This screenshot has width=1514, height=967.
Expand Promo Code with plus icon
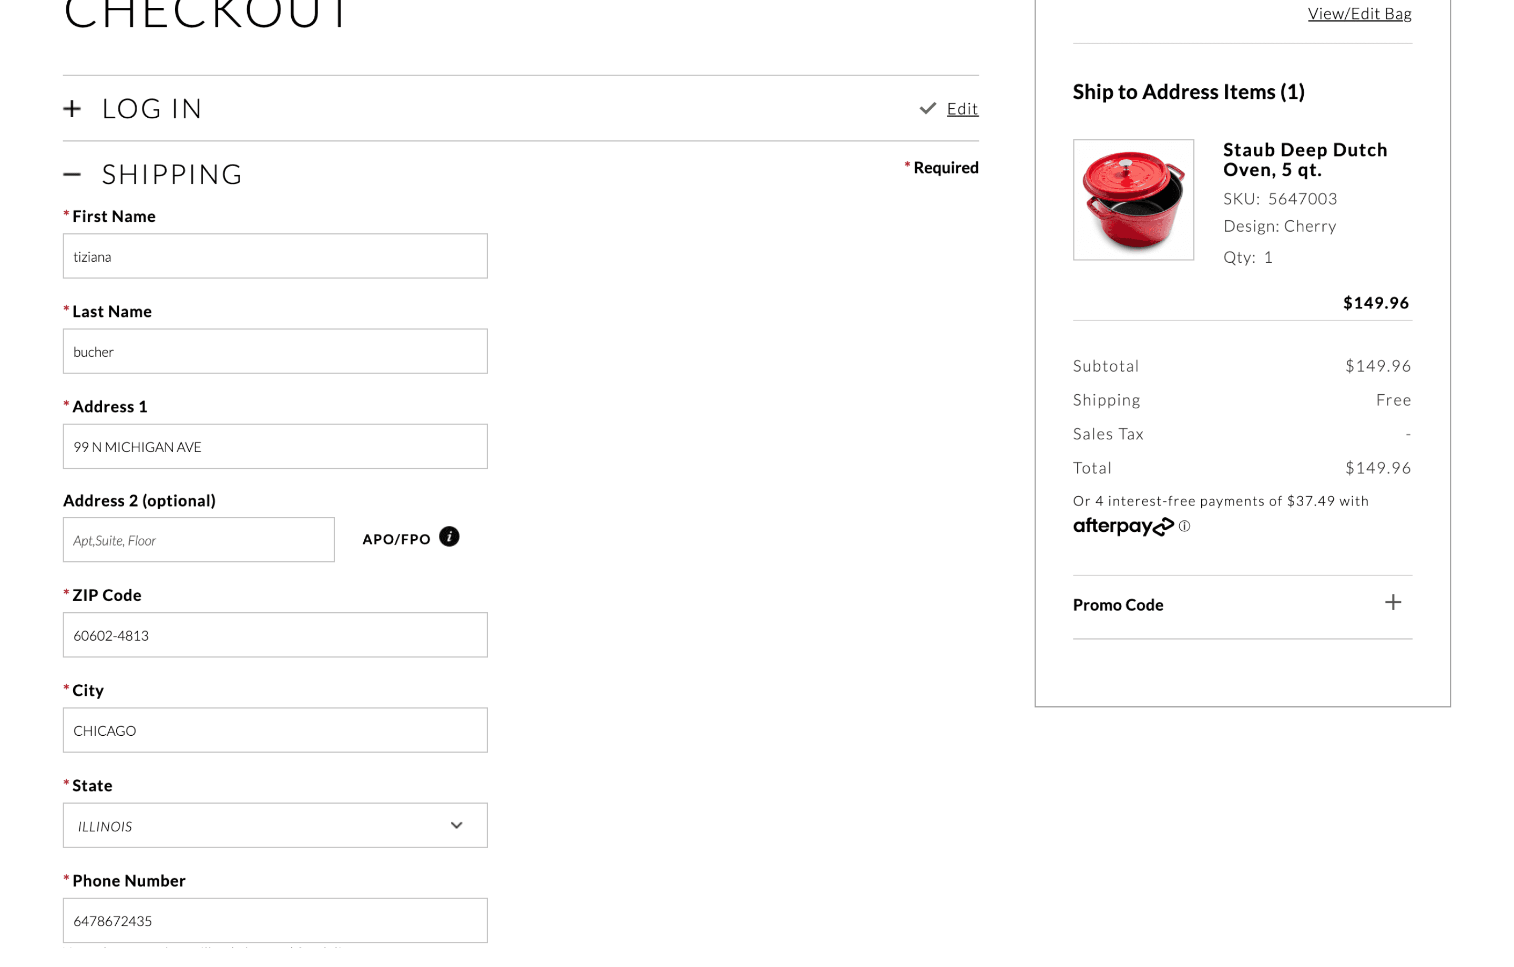(x=1393, y=603)
